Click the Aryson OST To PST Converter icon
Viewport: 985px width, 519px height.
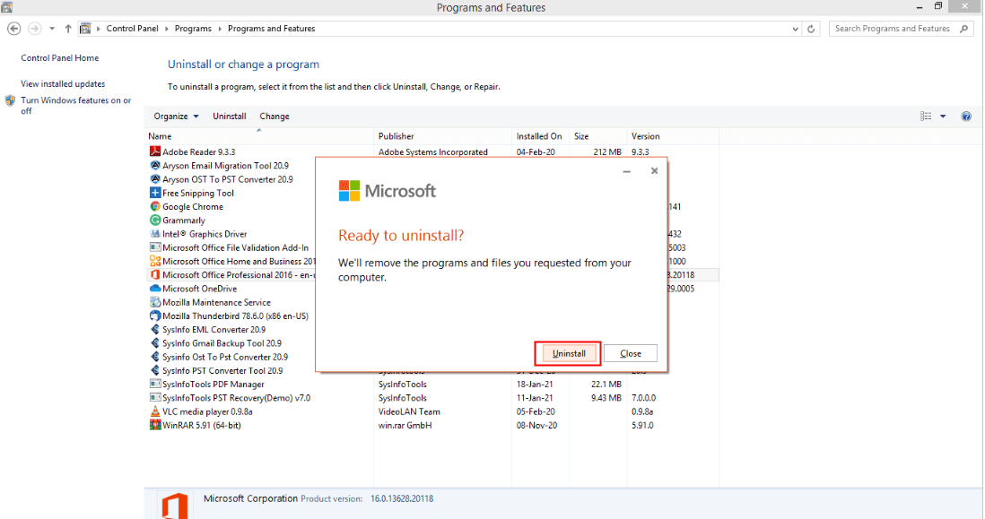tap(155, 179)
